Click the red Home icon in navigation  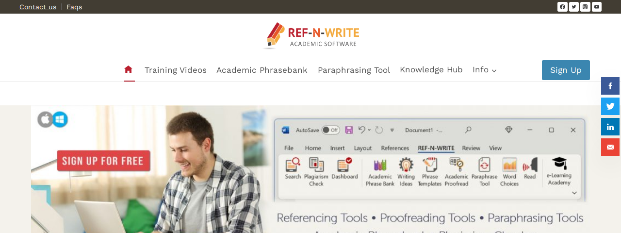coord(129,69)
